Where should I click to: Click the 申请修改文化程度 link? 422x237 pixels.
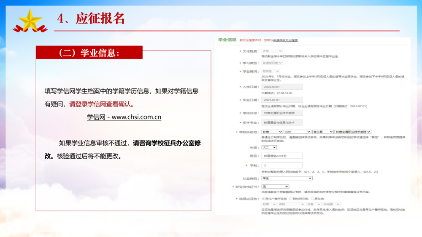[285, 40]
